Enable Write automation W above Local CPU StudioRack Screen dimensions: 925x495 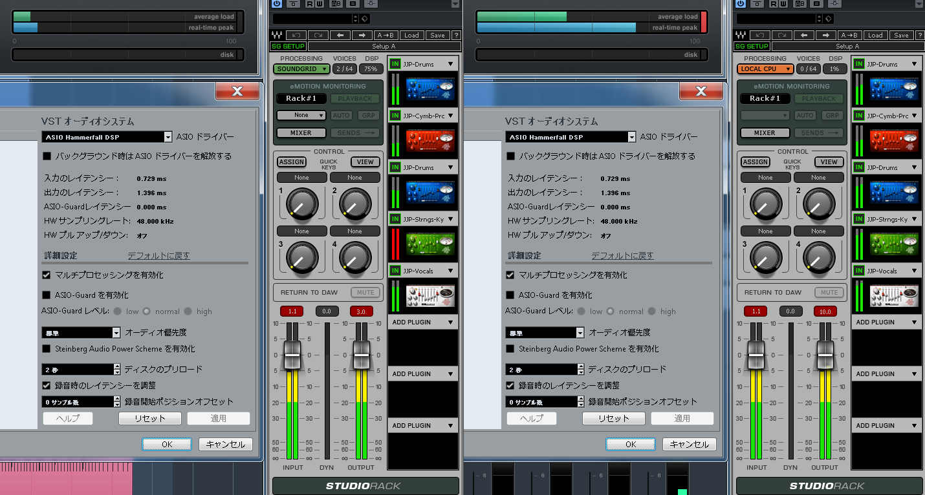tap(783, 3)
